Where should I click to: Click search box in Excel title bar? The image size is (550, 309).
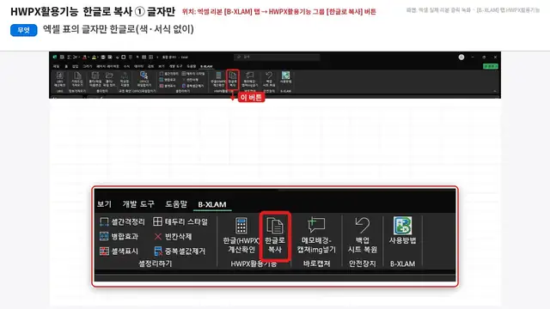coord(277,57)
